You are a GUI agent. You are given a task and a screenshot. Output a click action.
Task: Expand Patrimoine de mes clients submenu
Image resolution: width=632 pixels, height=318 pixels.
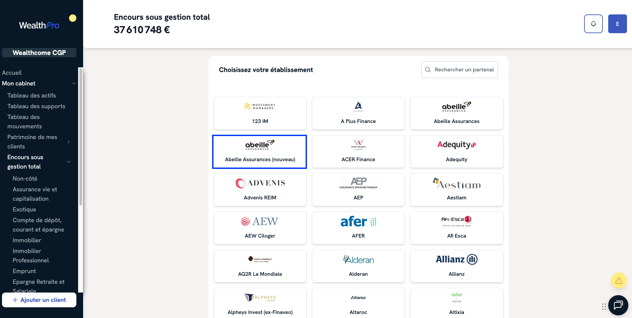tap(69, 142)
